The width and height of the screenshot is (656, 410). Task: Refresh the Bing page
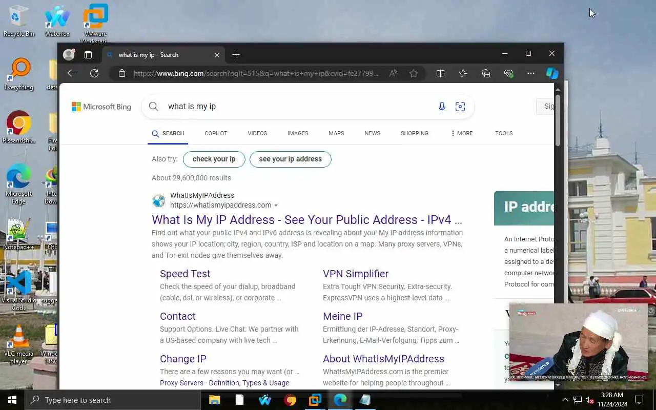[94, 73]
